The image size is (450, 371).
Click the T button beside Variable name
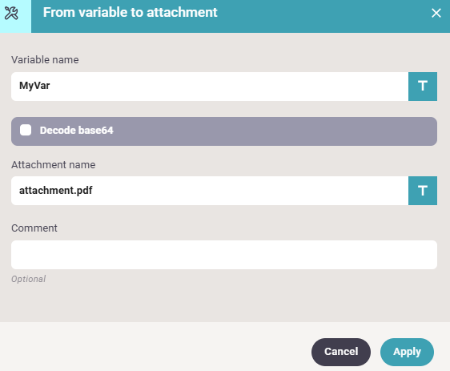pos(423,87)
